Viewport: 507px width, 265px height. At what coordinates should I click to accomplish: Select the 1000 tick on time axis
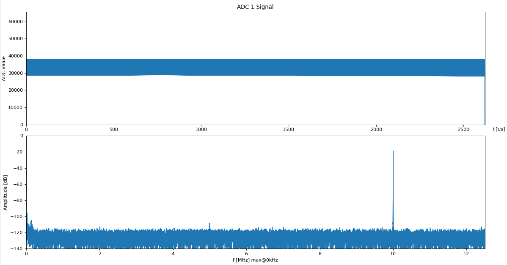[x=201, y=129]
